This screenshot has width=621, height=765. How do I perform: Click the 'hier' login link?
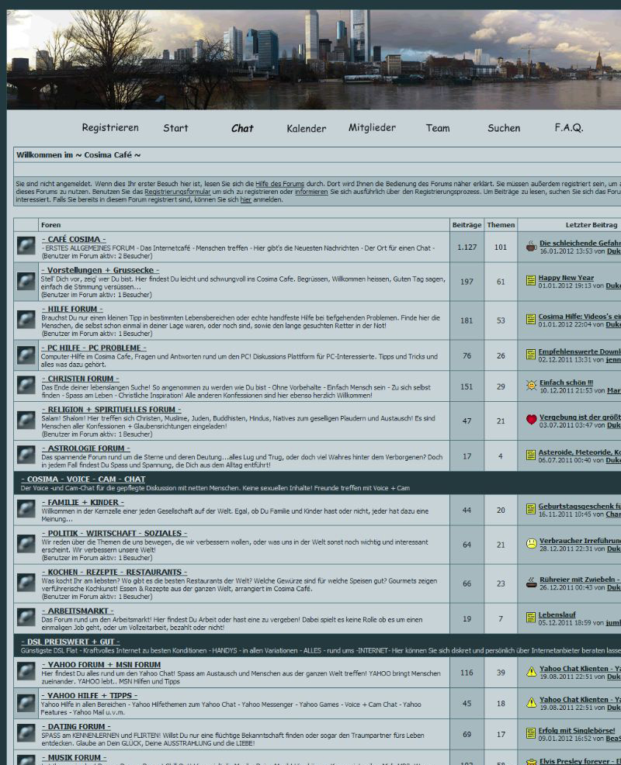coord(245,199)
